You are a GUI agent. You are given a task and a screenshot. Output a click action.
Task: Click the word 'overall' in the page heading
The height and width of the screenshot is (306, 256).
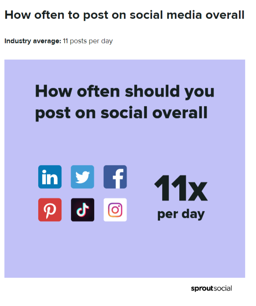(x=225, y=15)
